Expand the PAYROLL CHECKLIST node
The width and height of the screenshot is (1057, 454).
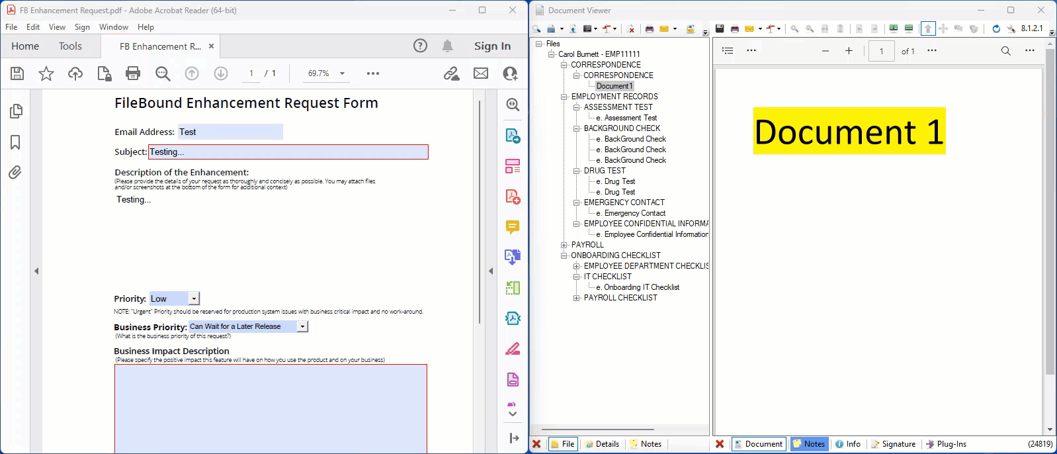[577, 298]
